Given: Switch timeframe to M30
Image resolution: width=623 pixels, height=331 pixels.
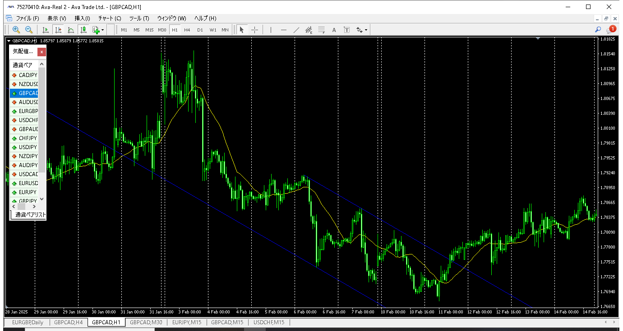Looking at the screenshot, I should pos(162,30).
